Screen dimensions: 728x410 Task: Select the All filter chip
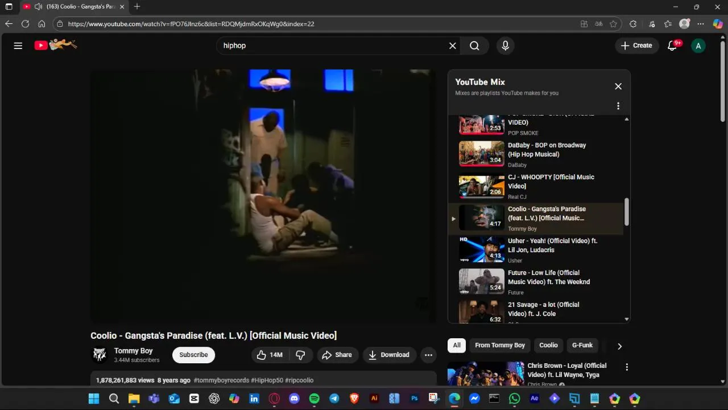pyautogui.click(x=457, y=345)
